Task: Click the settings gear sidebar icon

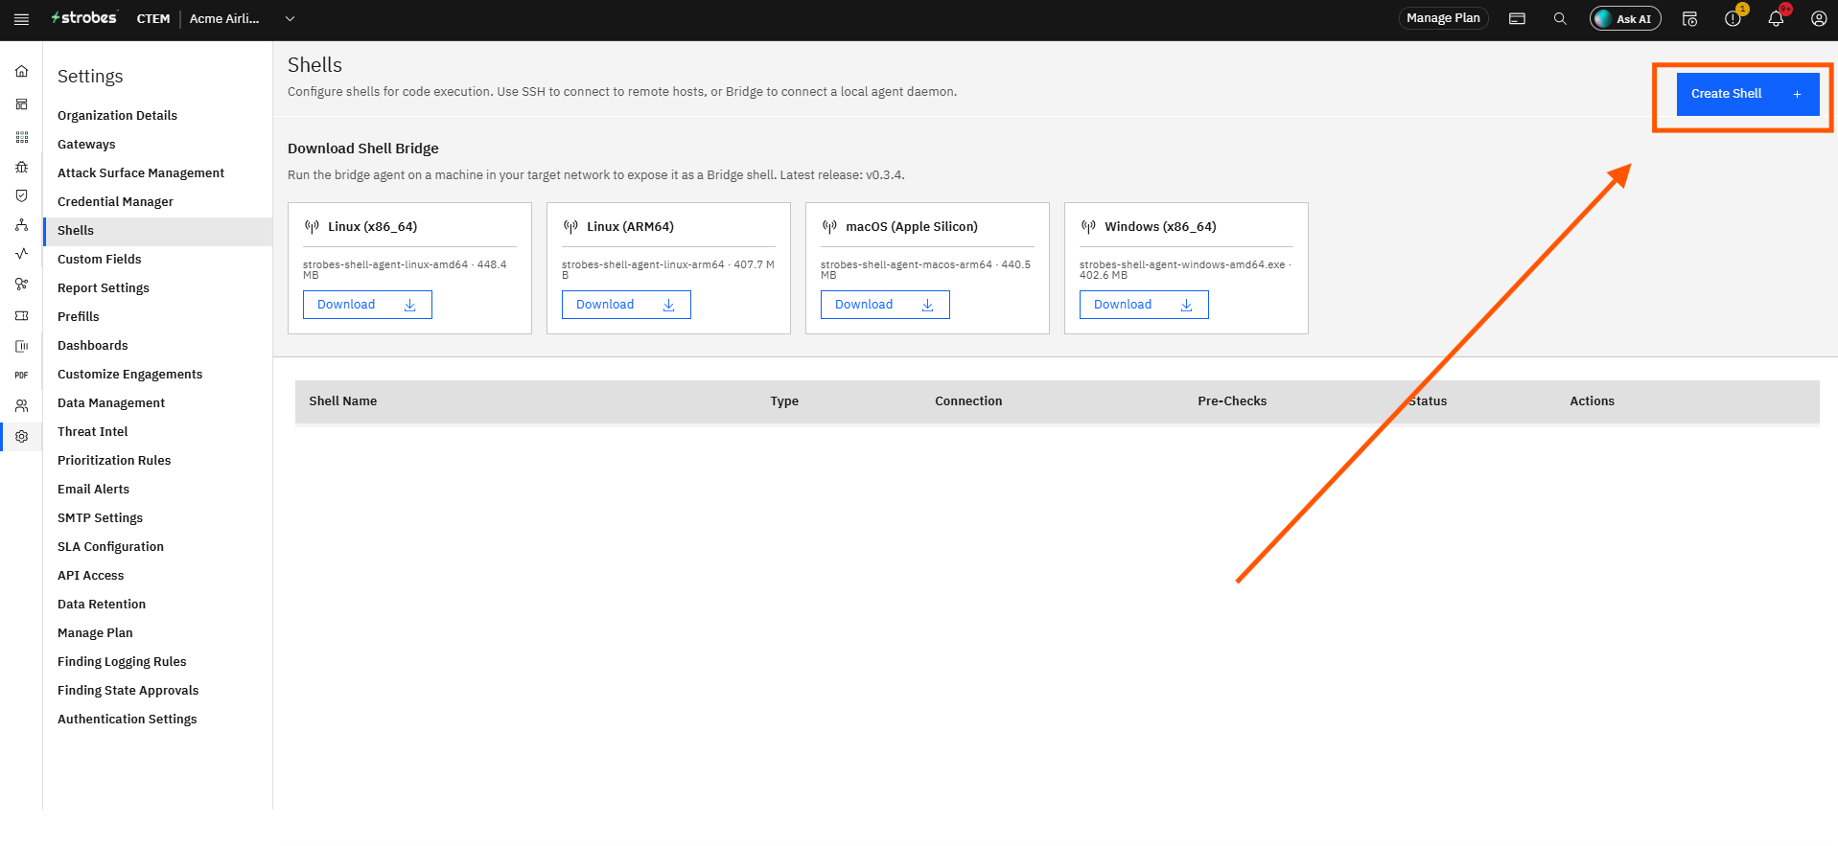Action: (x=21, y=437)
